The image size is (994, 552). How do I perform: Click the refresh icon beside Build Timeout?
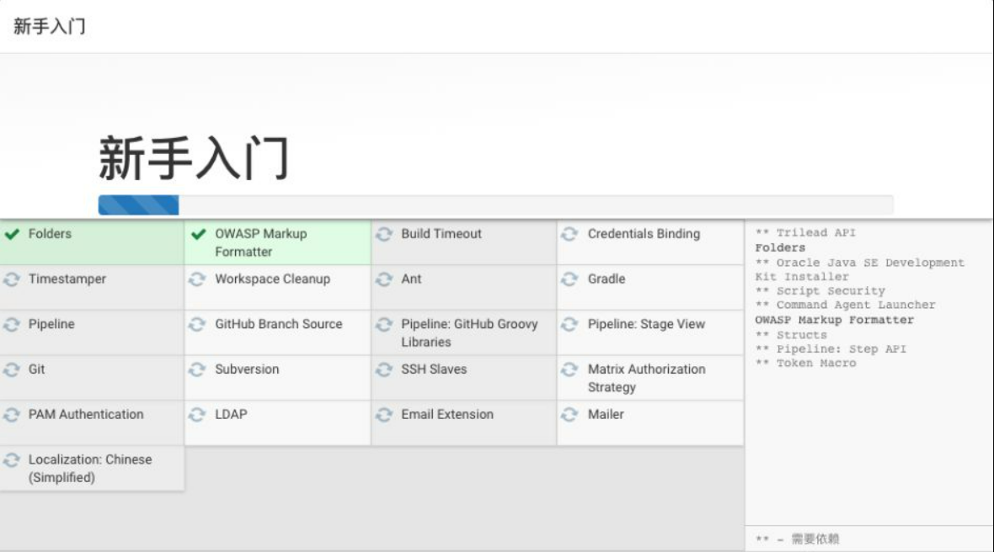pos(384,234)
